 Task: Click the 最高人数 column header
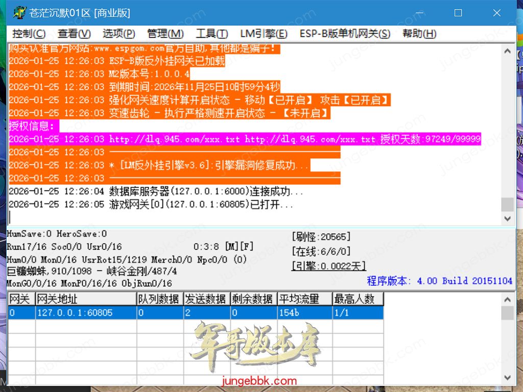pos(356,299)
